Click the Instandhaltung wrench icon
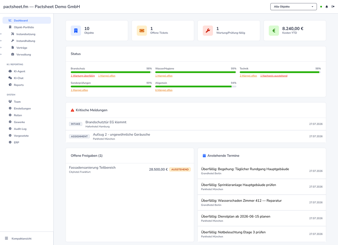Image resolution: width=338 pixels, height=245 pixels. 13,41
